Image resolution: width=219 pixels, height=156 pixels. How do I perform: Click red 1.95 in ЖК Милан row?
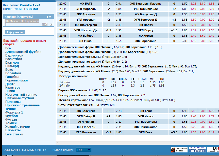(193, 41)
